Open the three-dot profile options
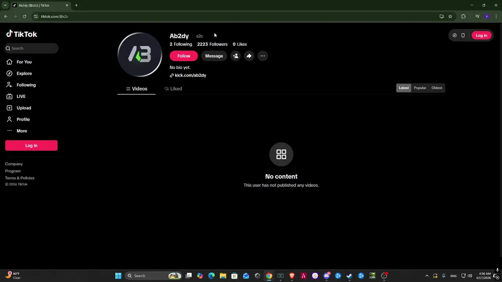The image size is (502, 282). click(263, 56)
